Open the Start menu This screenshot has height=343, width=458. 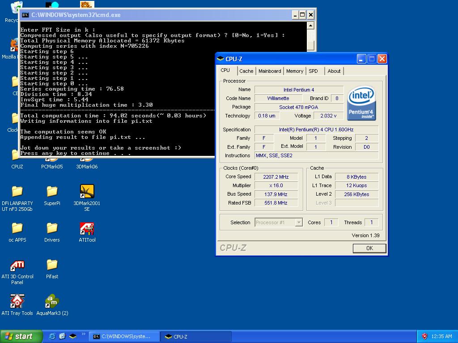21,336
